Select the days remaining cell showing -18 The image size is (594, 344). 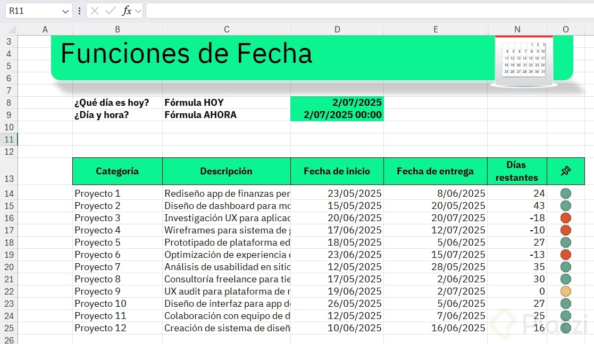(517, 218)
